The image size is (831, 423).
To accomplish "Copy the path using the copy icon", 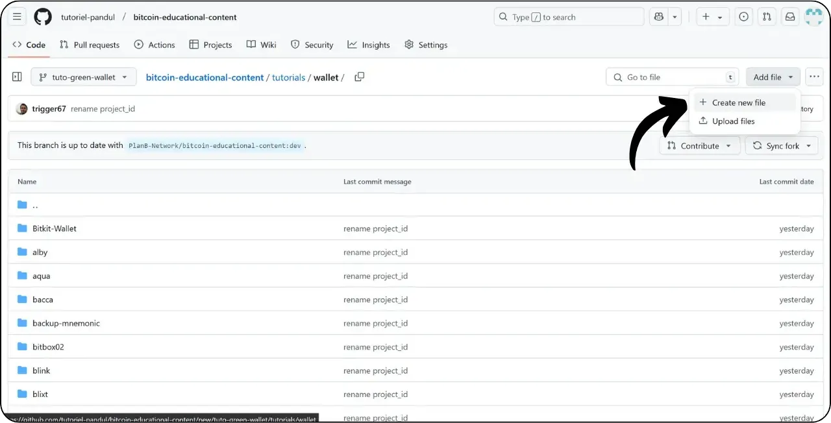I will (359, 77).
